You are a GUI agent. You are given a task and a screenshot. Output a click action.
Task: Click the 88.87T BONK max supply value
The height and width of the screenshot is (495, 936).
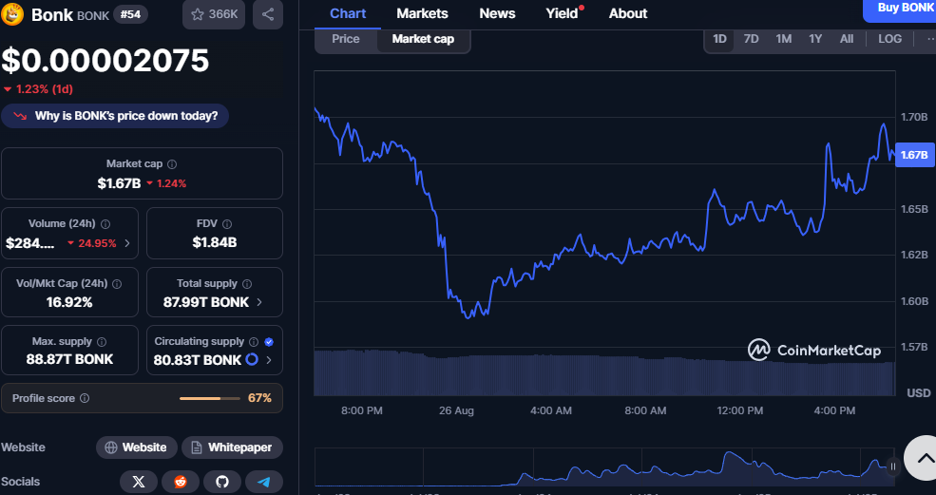click(x=69, y=359)
